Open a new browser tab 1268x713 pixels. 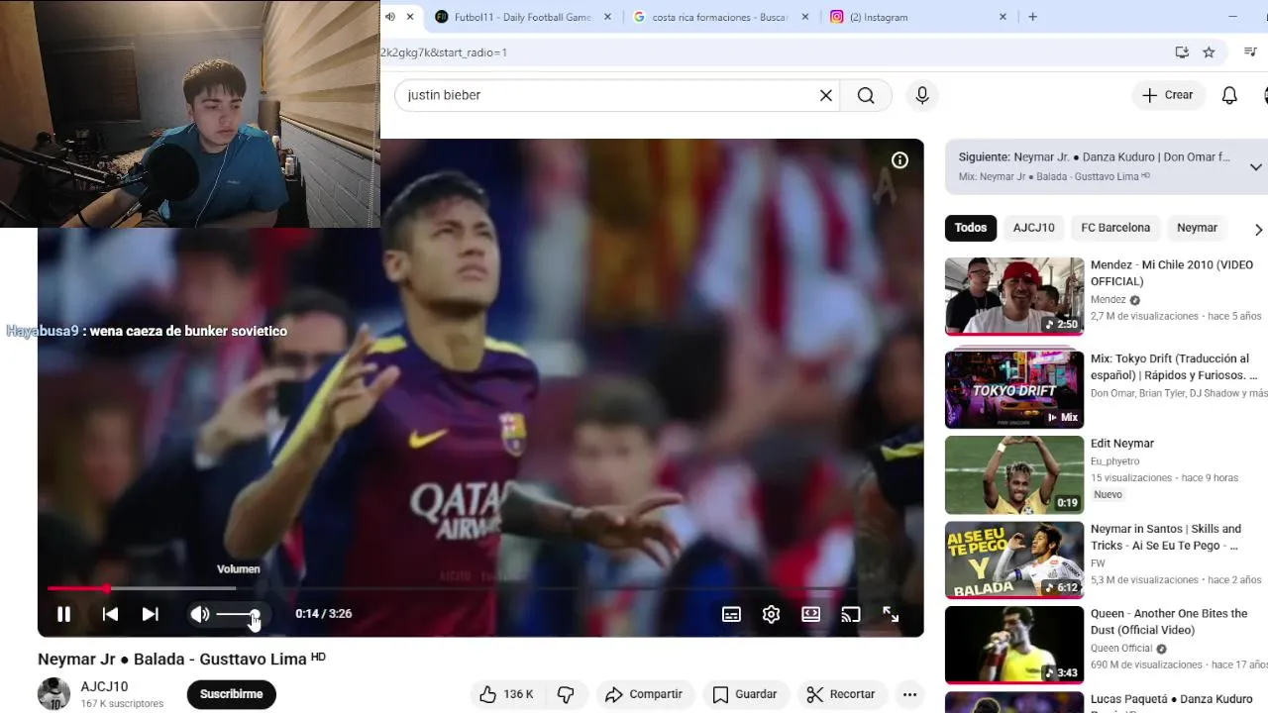(x=1032, y=17)
